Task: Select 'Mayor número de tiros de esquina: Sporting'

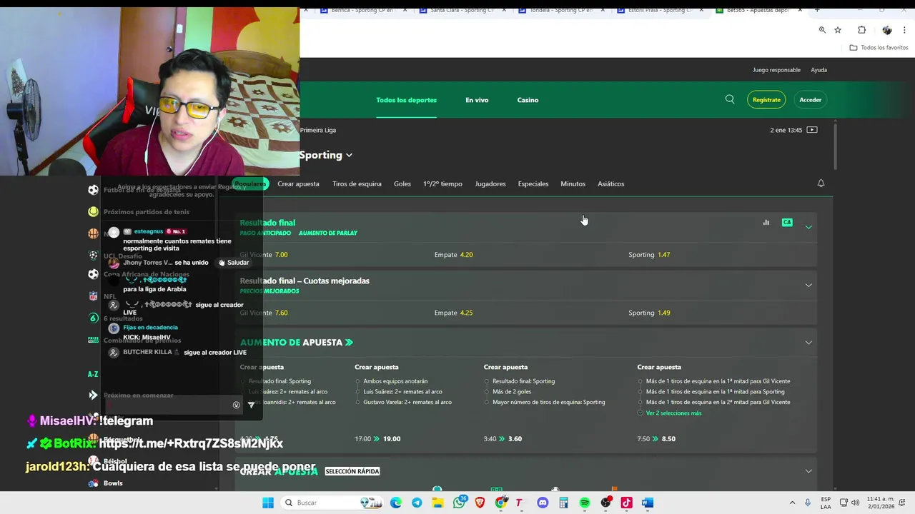Action: click(x=549, y=402)
